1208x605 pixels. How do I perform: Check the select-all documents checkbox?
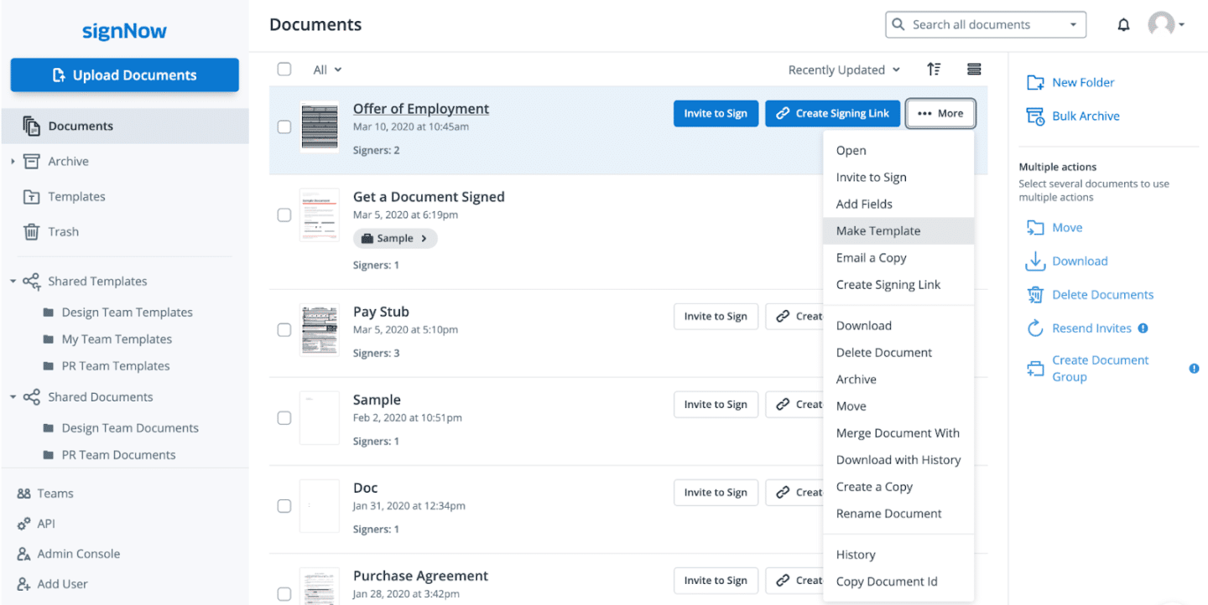tap(284, 70)
